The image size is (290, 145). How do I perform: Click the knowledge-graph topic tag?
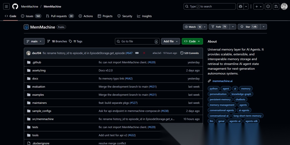click(241, 94)
